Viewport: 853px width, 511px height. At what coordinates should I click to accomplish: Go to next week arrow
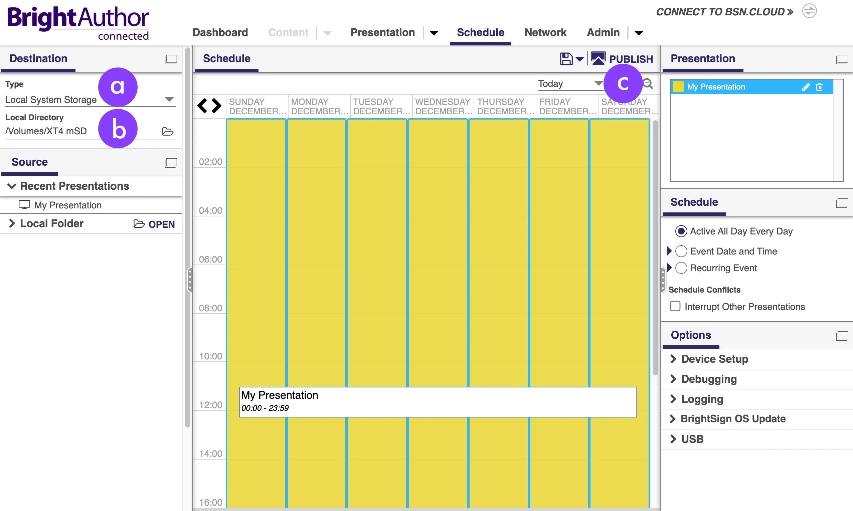216,106
